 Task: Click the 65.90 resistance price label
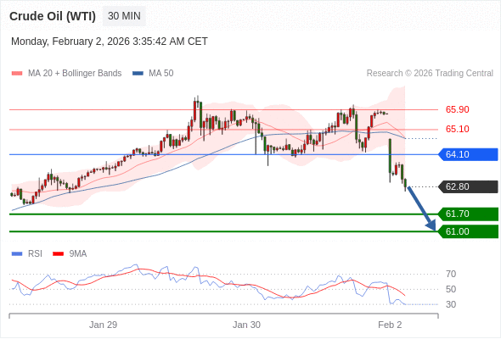click(457, 109)
